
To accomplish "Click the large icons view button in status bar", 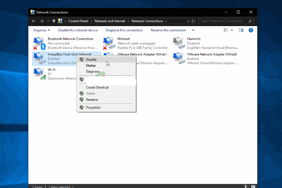I will point(253,186).
